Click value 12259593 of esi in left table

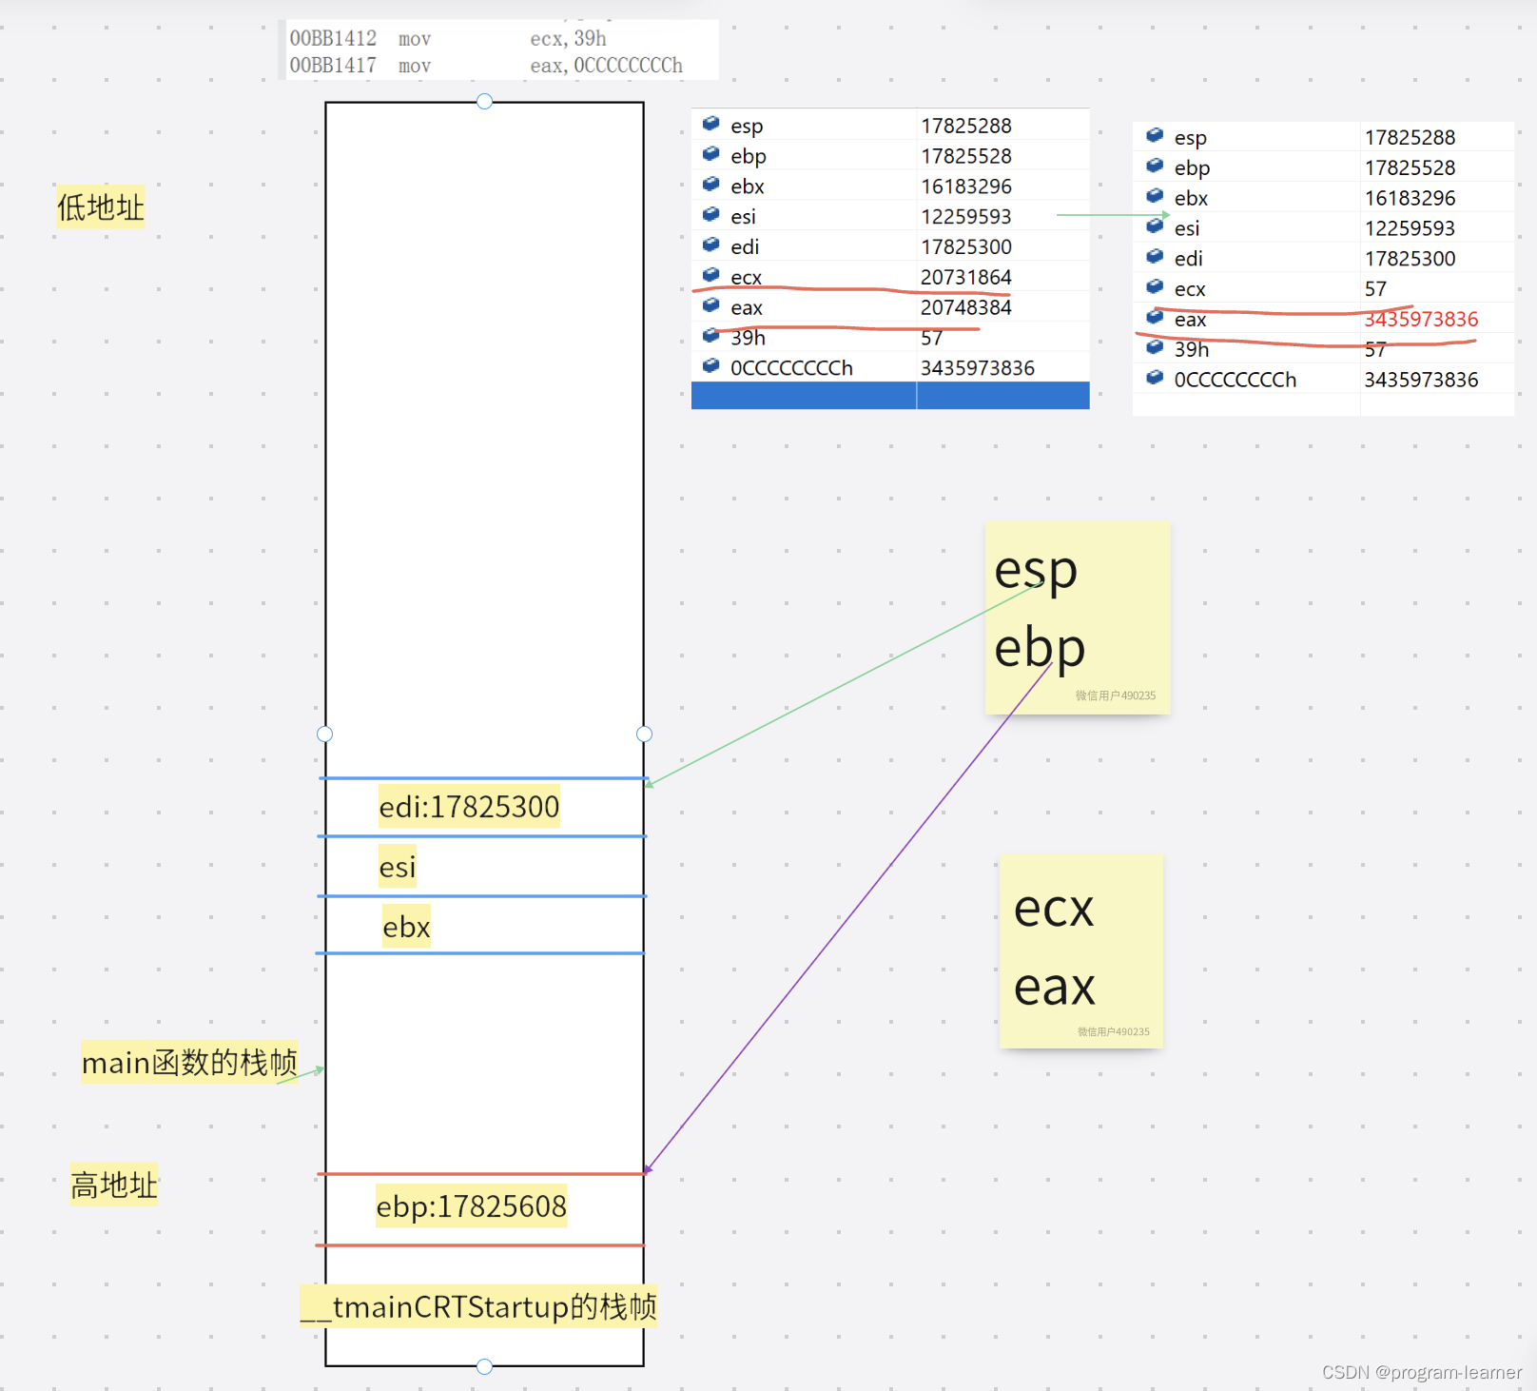click(x=966, y=217)
